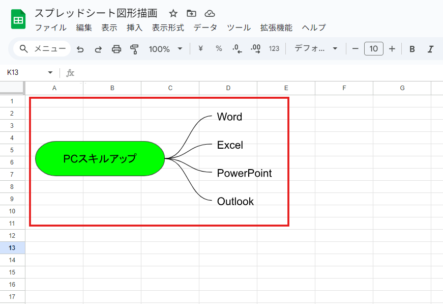Open the name box dropdown arrow
443x304 pixels.
pos(50,72)
